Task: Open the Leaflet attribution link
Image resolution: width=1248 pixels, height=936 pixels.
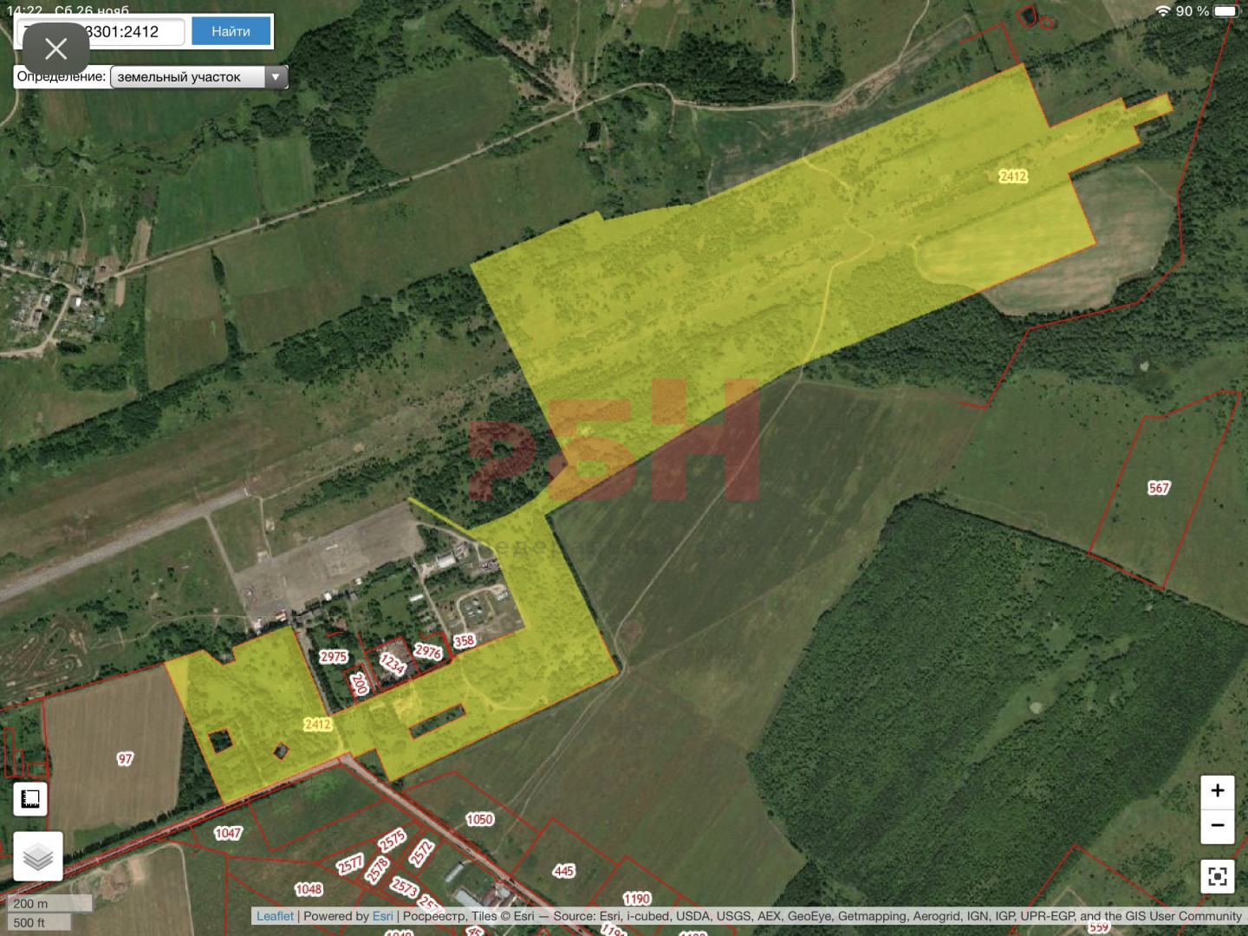Action: click(x=275, y=916)
